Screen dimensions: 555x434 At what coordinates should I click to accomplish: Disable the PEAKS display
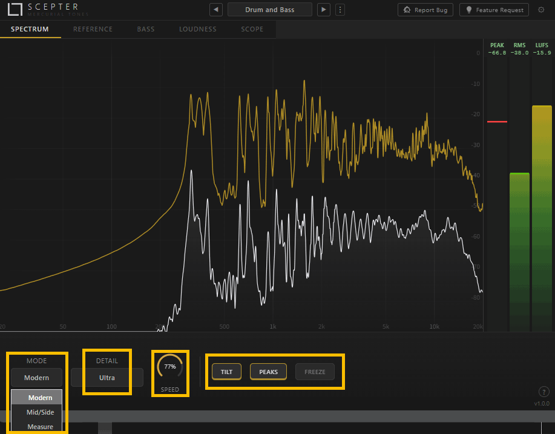pos(268,372)
